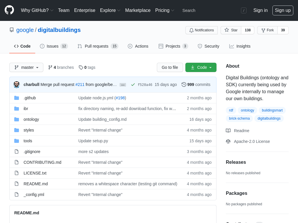Expand the commit message ellipsis button
Screen dimensions: 298x223
123,85
